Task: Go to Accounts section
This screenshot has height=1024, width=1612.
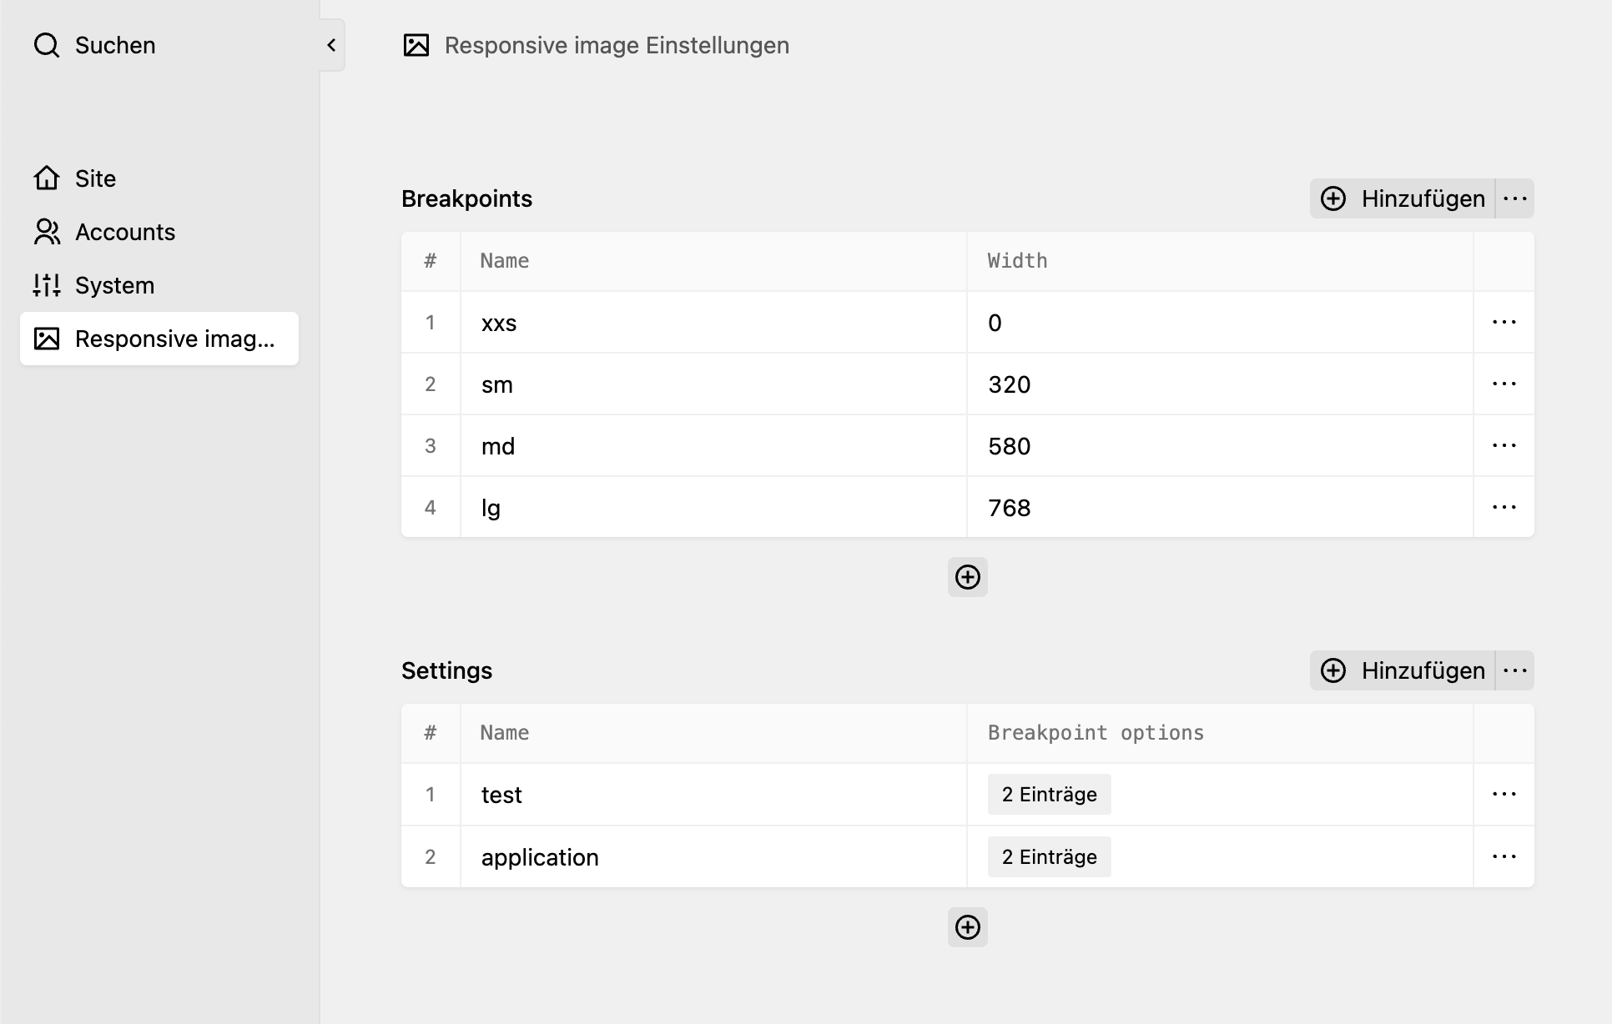Action: [x=159, y=232]
